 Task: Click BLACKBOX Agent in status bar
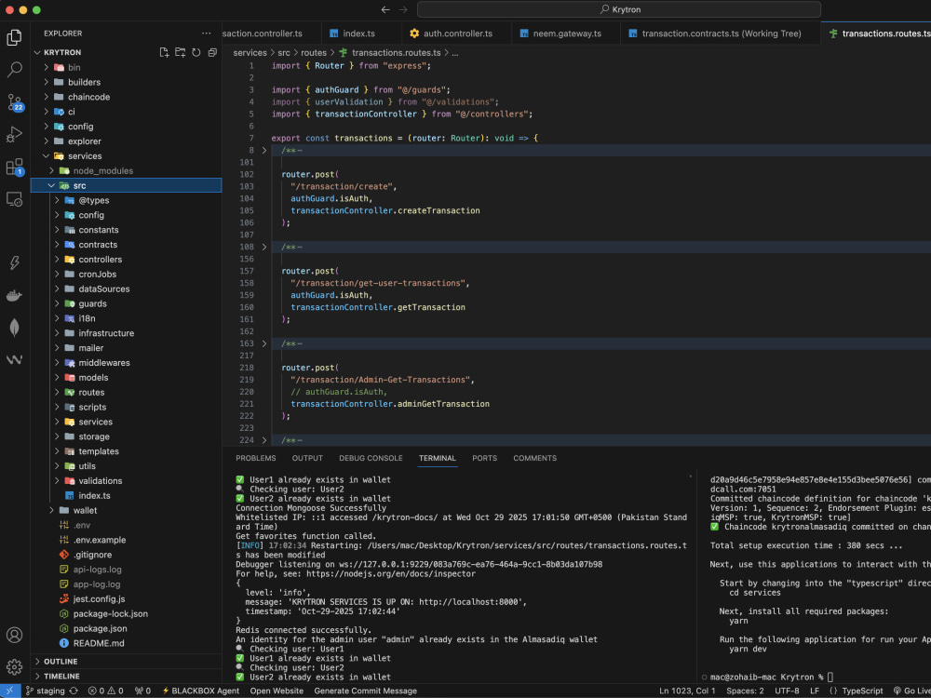(x=200, y=691)
